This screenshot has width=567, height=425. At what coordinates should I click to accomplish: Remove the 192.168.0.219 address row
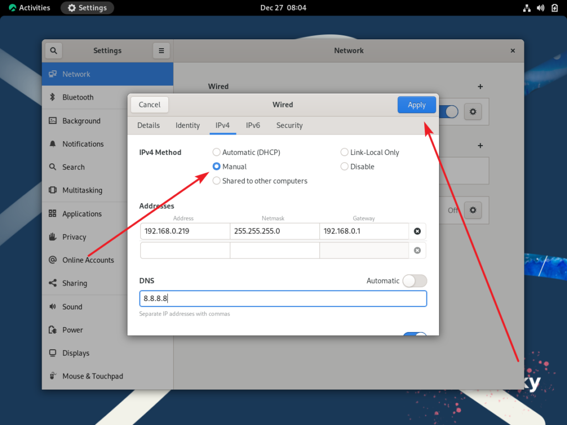click(x=417, y=231)
